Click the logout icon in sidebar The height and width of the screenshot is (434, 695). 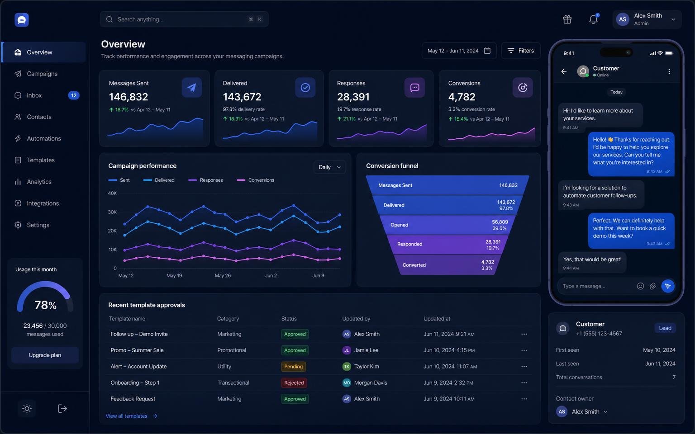coord(62,409)
